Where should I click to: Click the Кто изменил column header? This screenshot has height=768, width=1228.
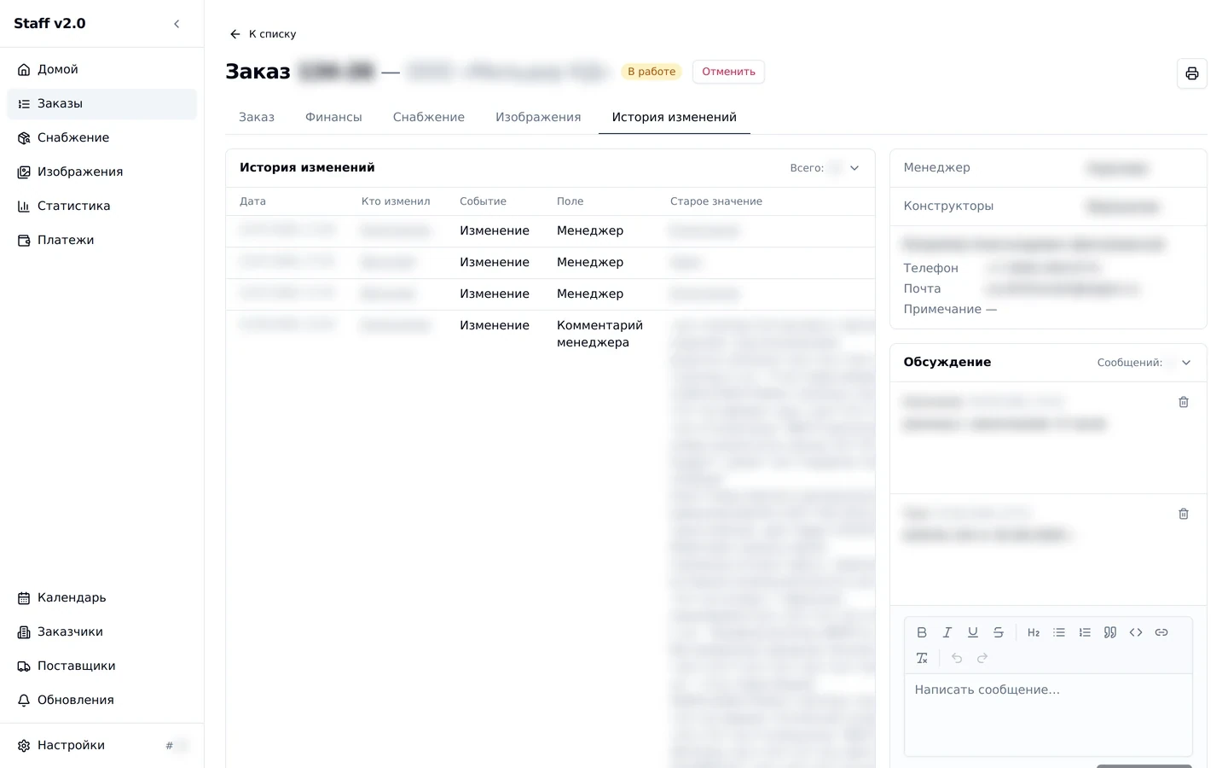tap(396, 201)
